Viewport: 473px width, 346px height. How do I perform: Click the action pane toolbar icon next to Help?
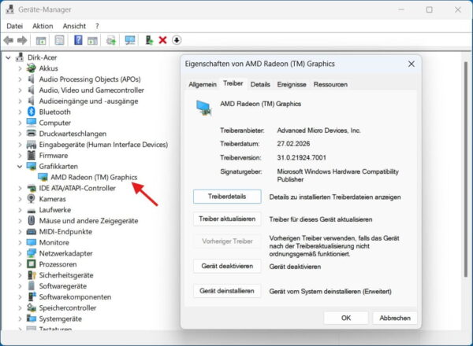(x=92, y=40)
